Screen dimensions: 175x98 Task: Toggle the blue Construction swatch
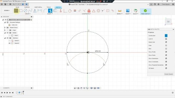pos(166,36)
